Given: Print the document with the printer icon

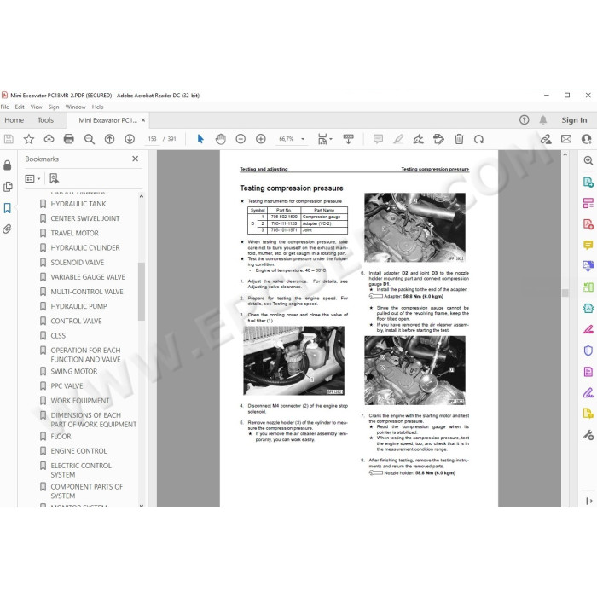Looking at the screenshot, I should 69,139.
